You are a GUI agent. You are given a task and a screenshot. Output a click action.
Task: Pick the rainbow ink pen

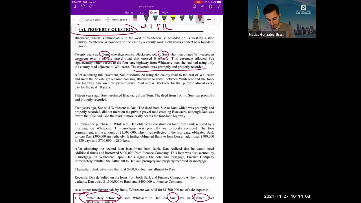tap(182, 19)
